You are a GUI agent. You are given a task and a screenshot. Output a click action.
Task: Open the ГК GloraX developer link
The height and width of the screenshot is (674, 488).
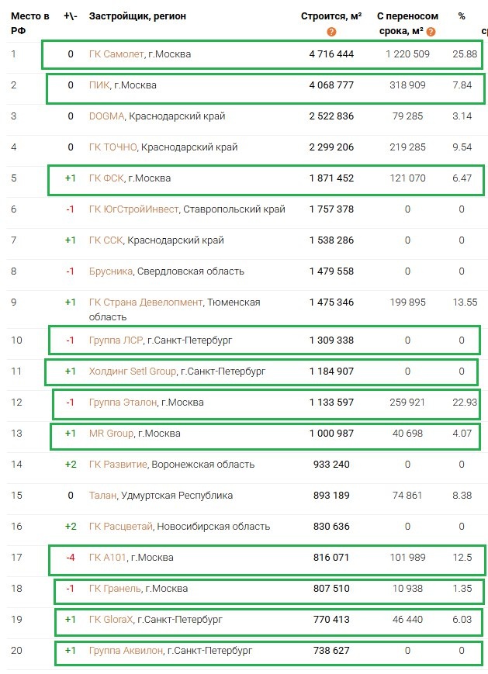[111, 620]
